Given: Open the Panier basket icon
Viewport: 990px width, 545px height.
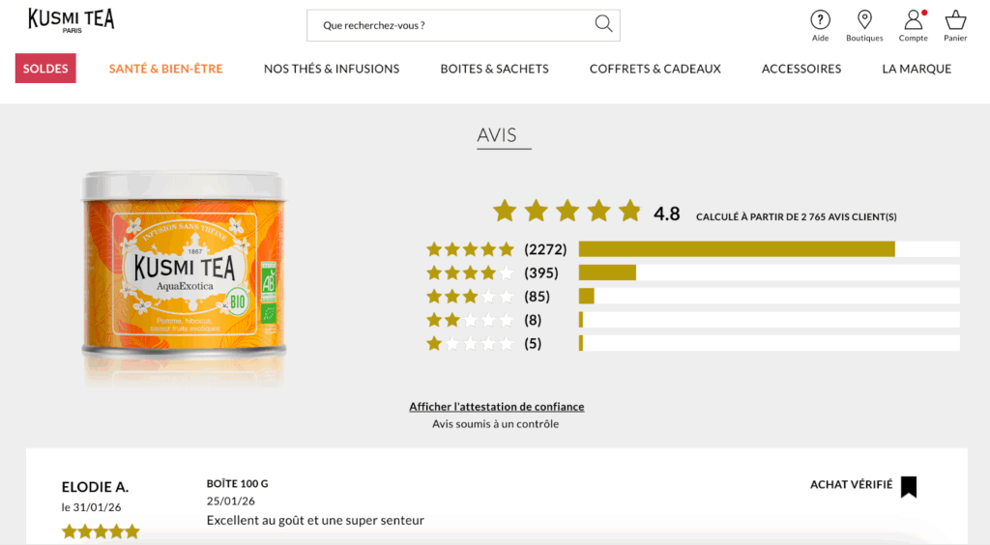Looking at the screenshot, I should (955, 20).
